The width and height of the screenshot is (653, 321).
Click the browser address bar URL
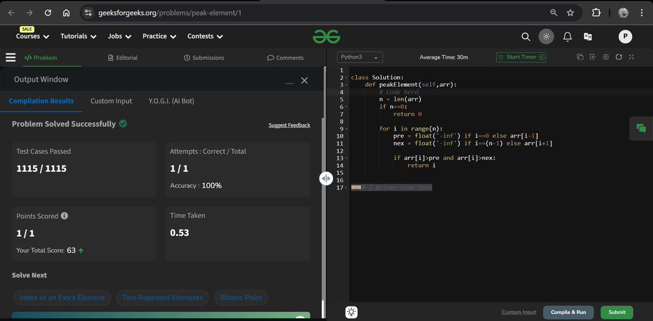169,12
